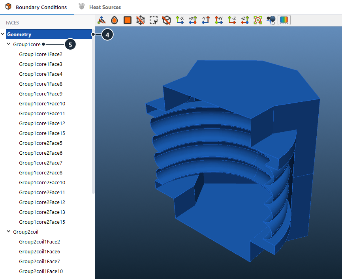Collapse the Geometry tree node
Screen dimensions: 342x279
[3, 34]
